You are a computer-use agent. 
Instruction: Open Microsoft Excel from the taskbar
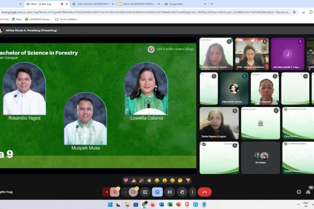tap(170, 204)
